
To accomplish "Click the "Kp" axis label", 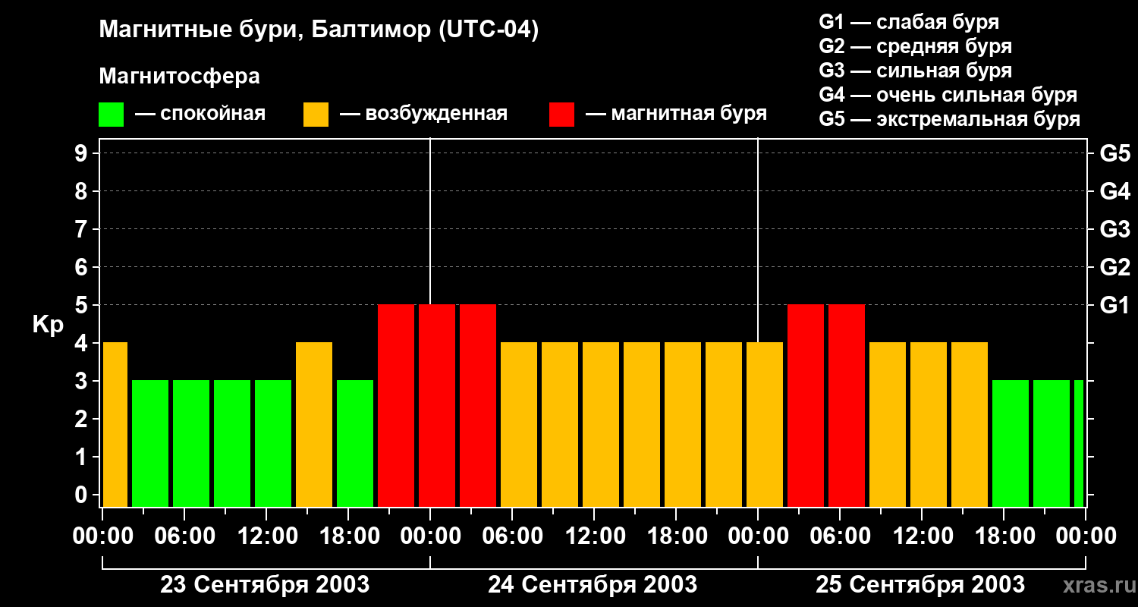I will click(48, 325).
